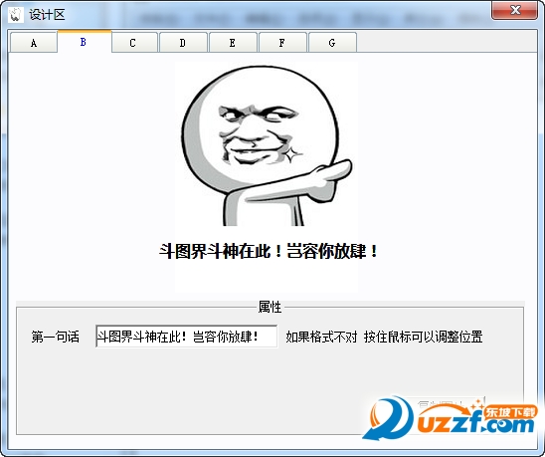The height and width of the screenshot is (457, 545).
Task: Click the 设计区 window title text
Action: pos(47,15)
